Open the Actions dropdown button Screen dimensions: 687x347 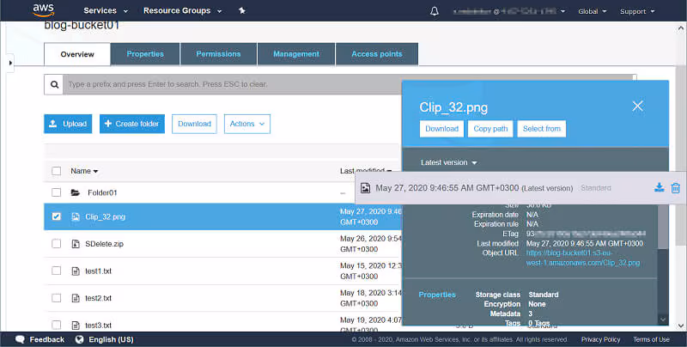(x=247, y=124)
